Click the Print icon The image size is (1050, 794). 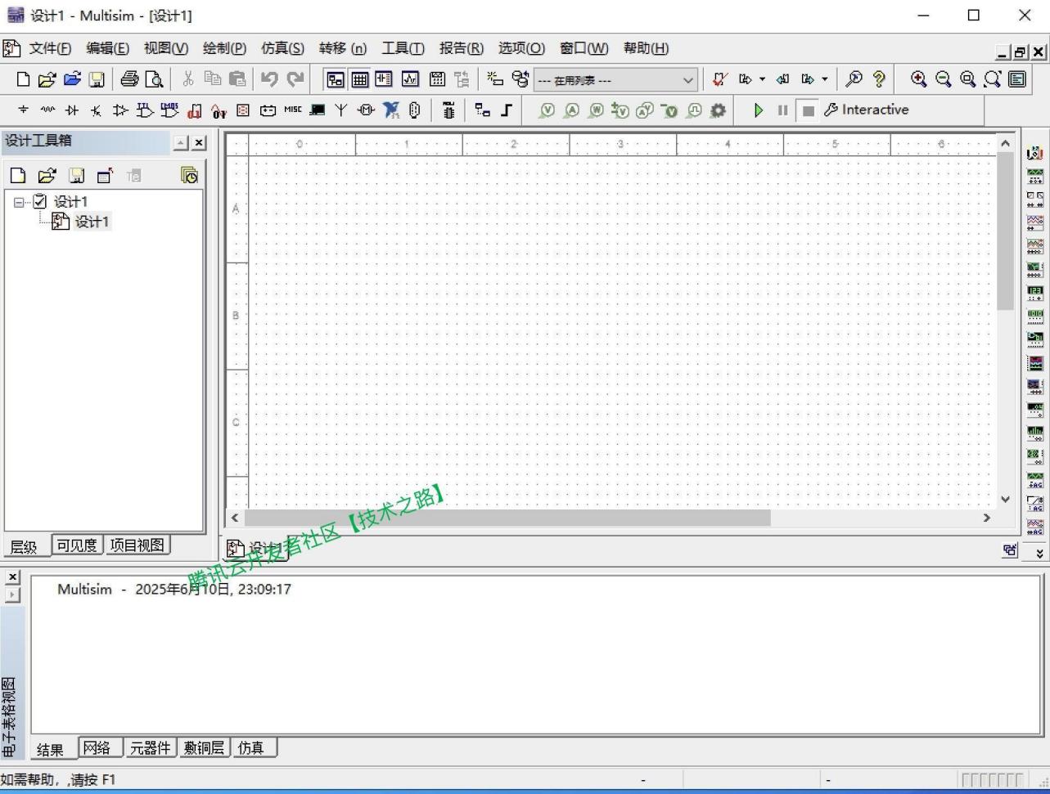pyautogui.click(x=129, y=79)
